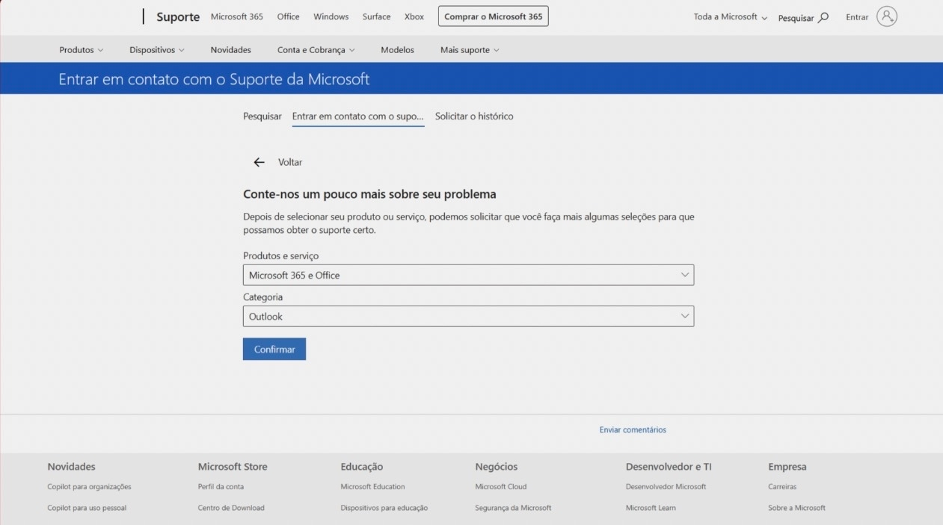Open Dispositivos para educação footer link
The width and height of the screenshot is (943, 525).
coord(384,508)
